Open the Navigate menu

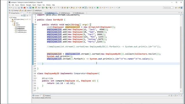[x=29, y=5]
